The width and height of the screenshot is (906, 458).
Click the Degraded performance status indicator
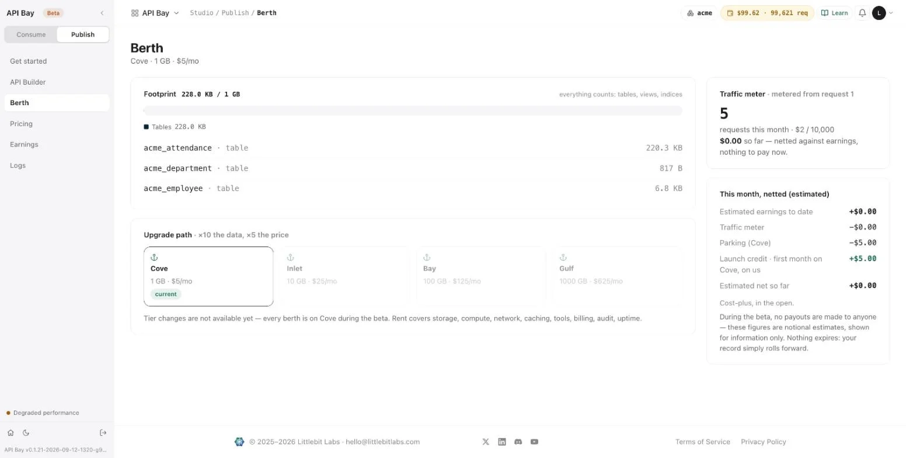pos(43,413)
